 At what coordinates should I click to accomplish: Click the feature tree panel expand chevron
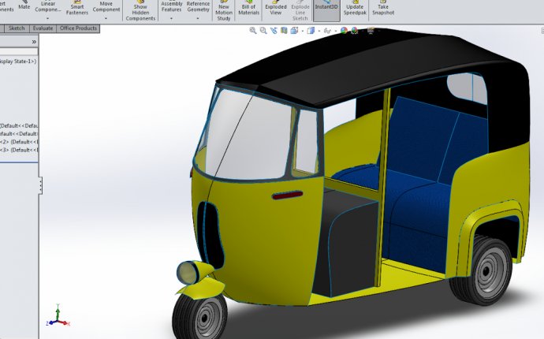click(34, 42)
